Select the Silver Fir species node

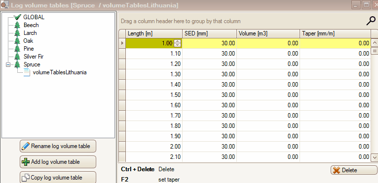pos(34,57)
